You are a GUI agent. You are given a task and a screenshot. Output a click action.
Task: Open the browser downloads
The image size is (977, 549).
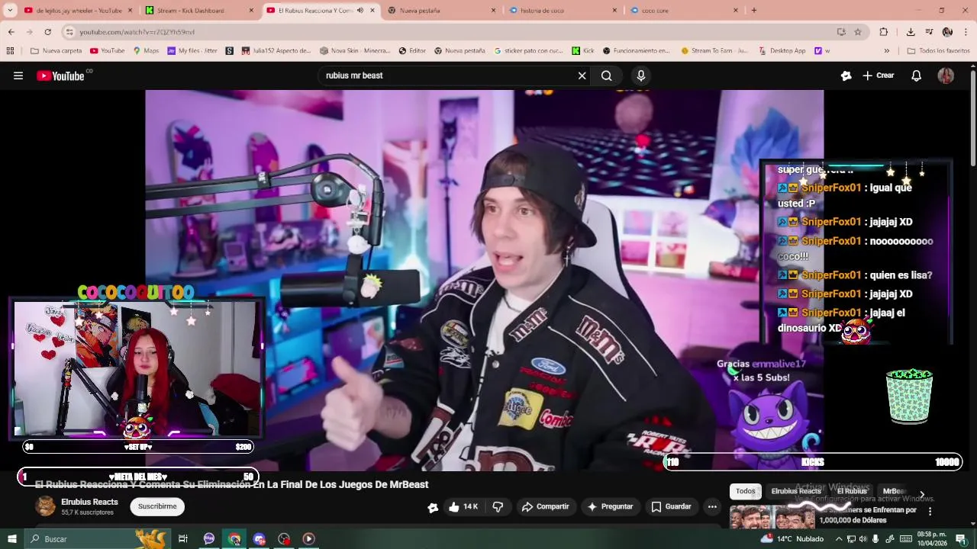(x=911, y=32)
